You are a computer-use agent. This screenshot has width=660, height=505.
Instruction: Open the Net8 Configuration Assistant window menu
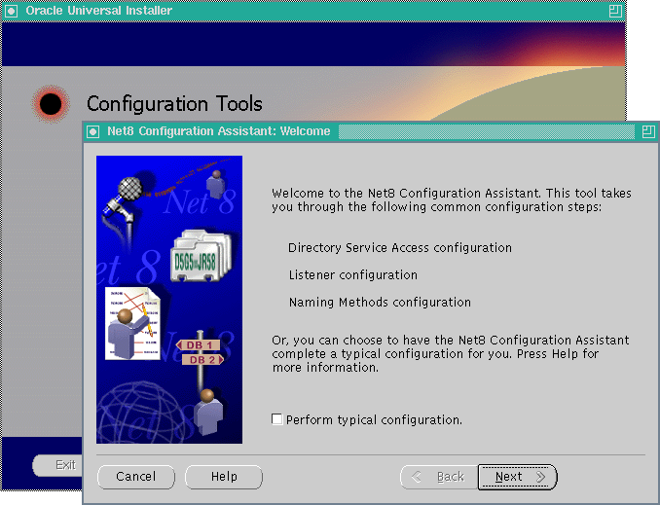coord(93,131)
